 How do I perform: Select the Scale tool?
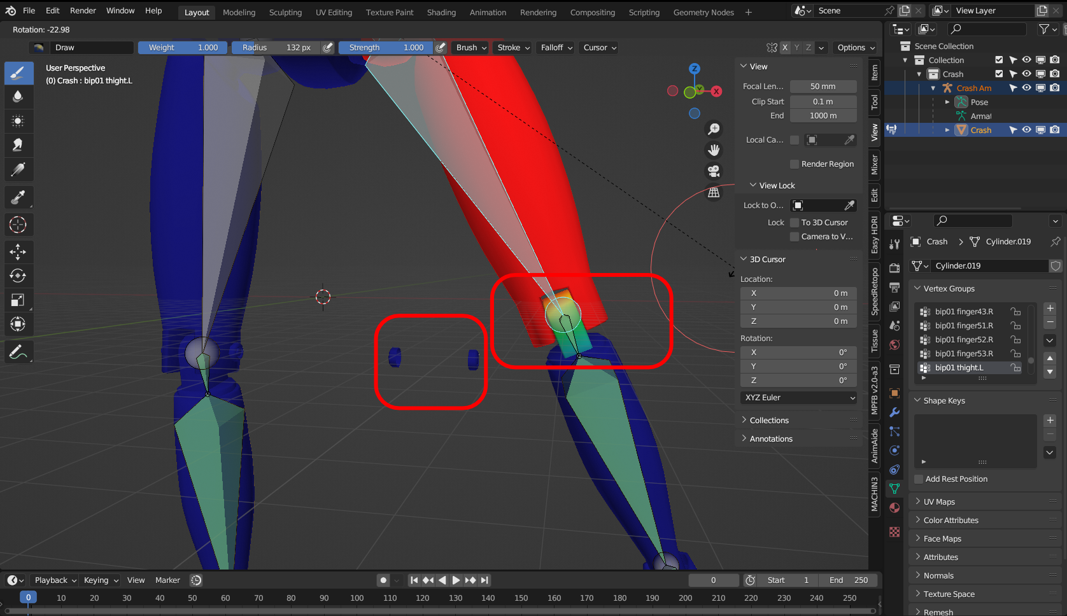pyautogui.click(x=18, y=300)
